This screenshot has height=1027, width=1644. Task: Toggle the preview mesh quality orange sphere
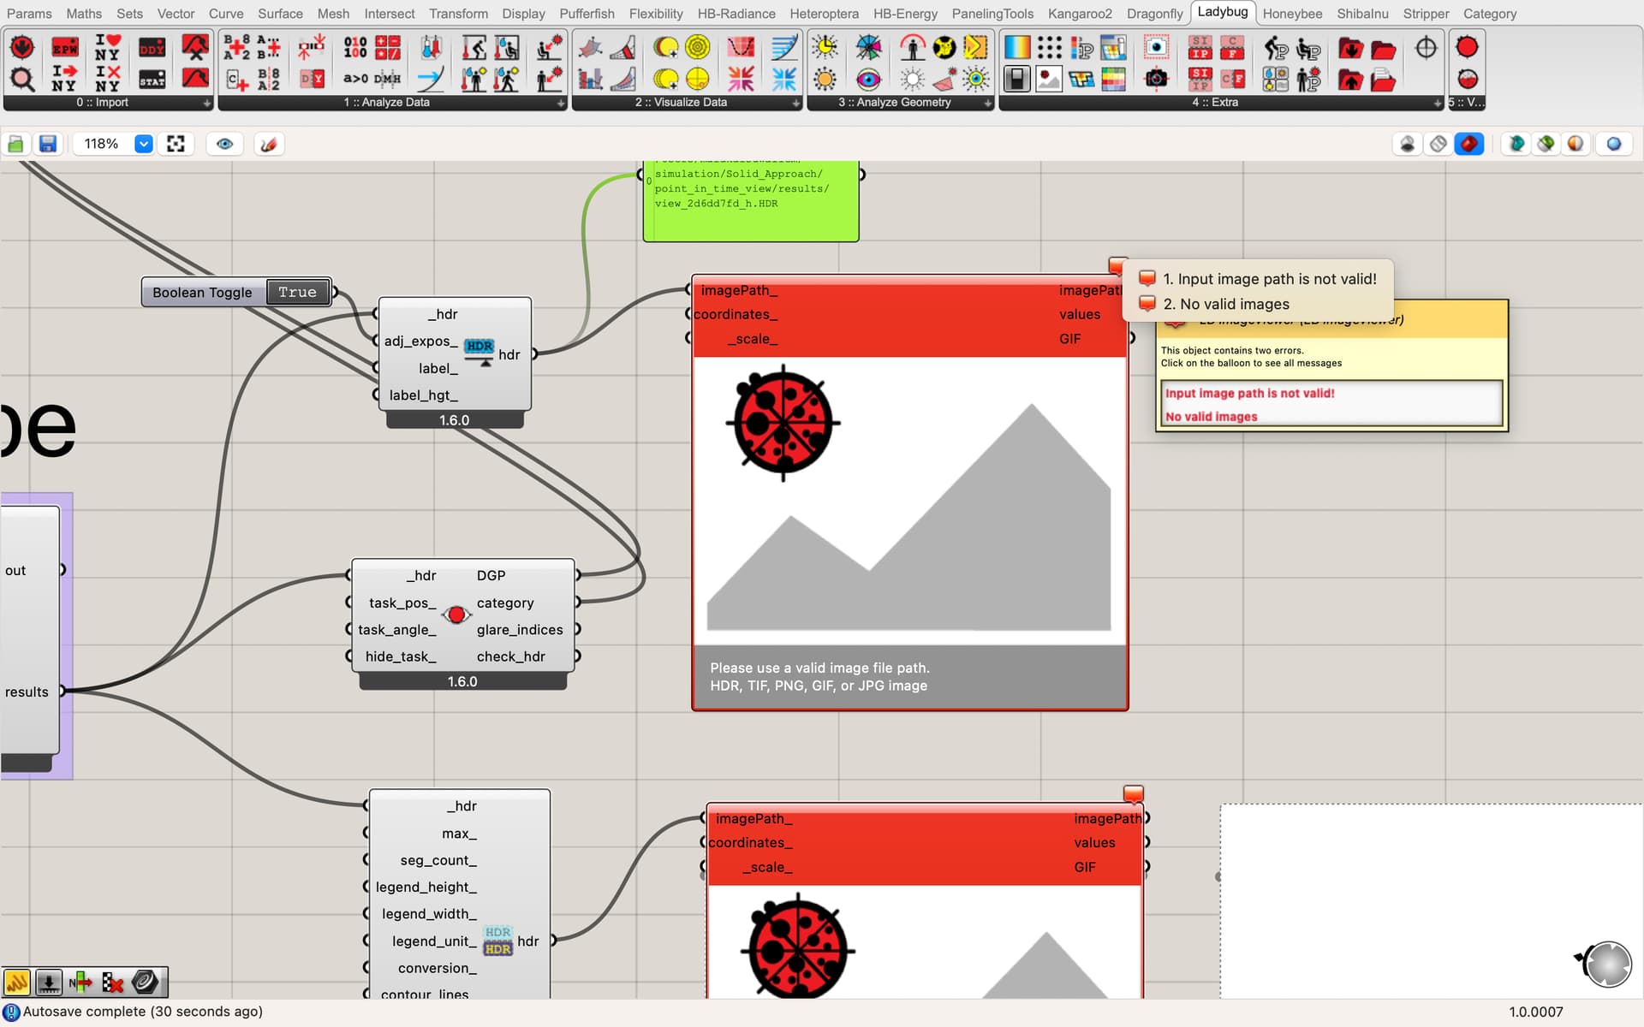(x=1575, y=144)
